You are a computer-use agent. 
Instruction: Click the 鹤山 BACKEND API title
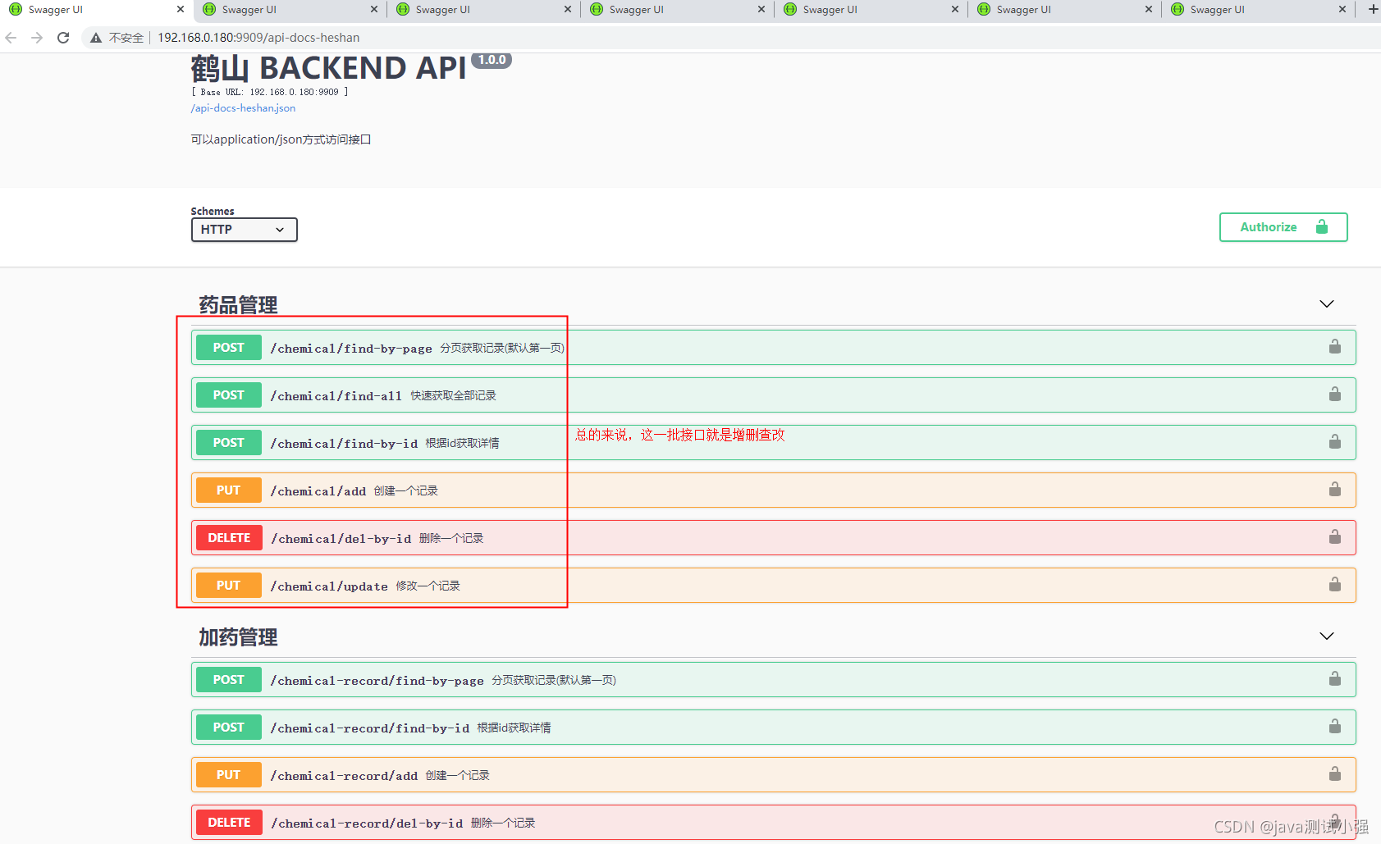(x=328, y=68)
